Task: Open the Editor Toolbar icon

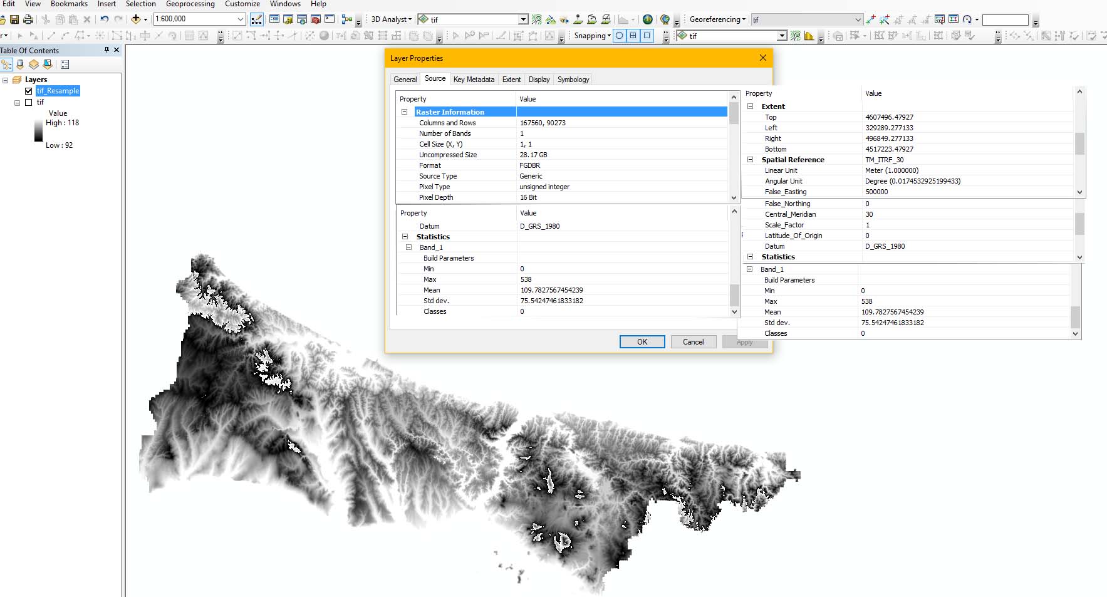Action: tap(257, 19)
